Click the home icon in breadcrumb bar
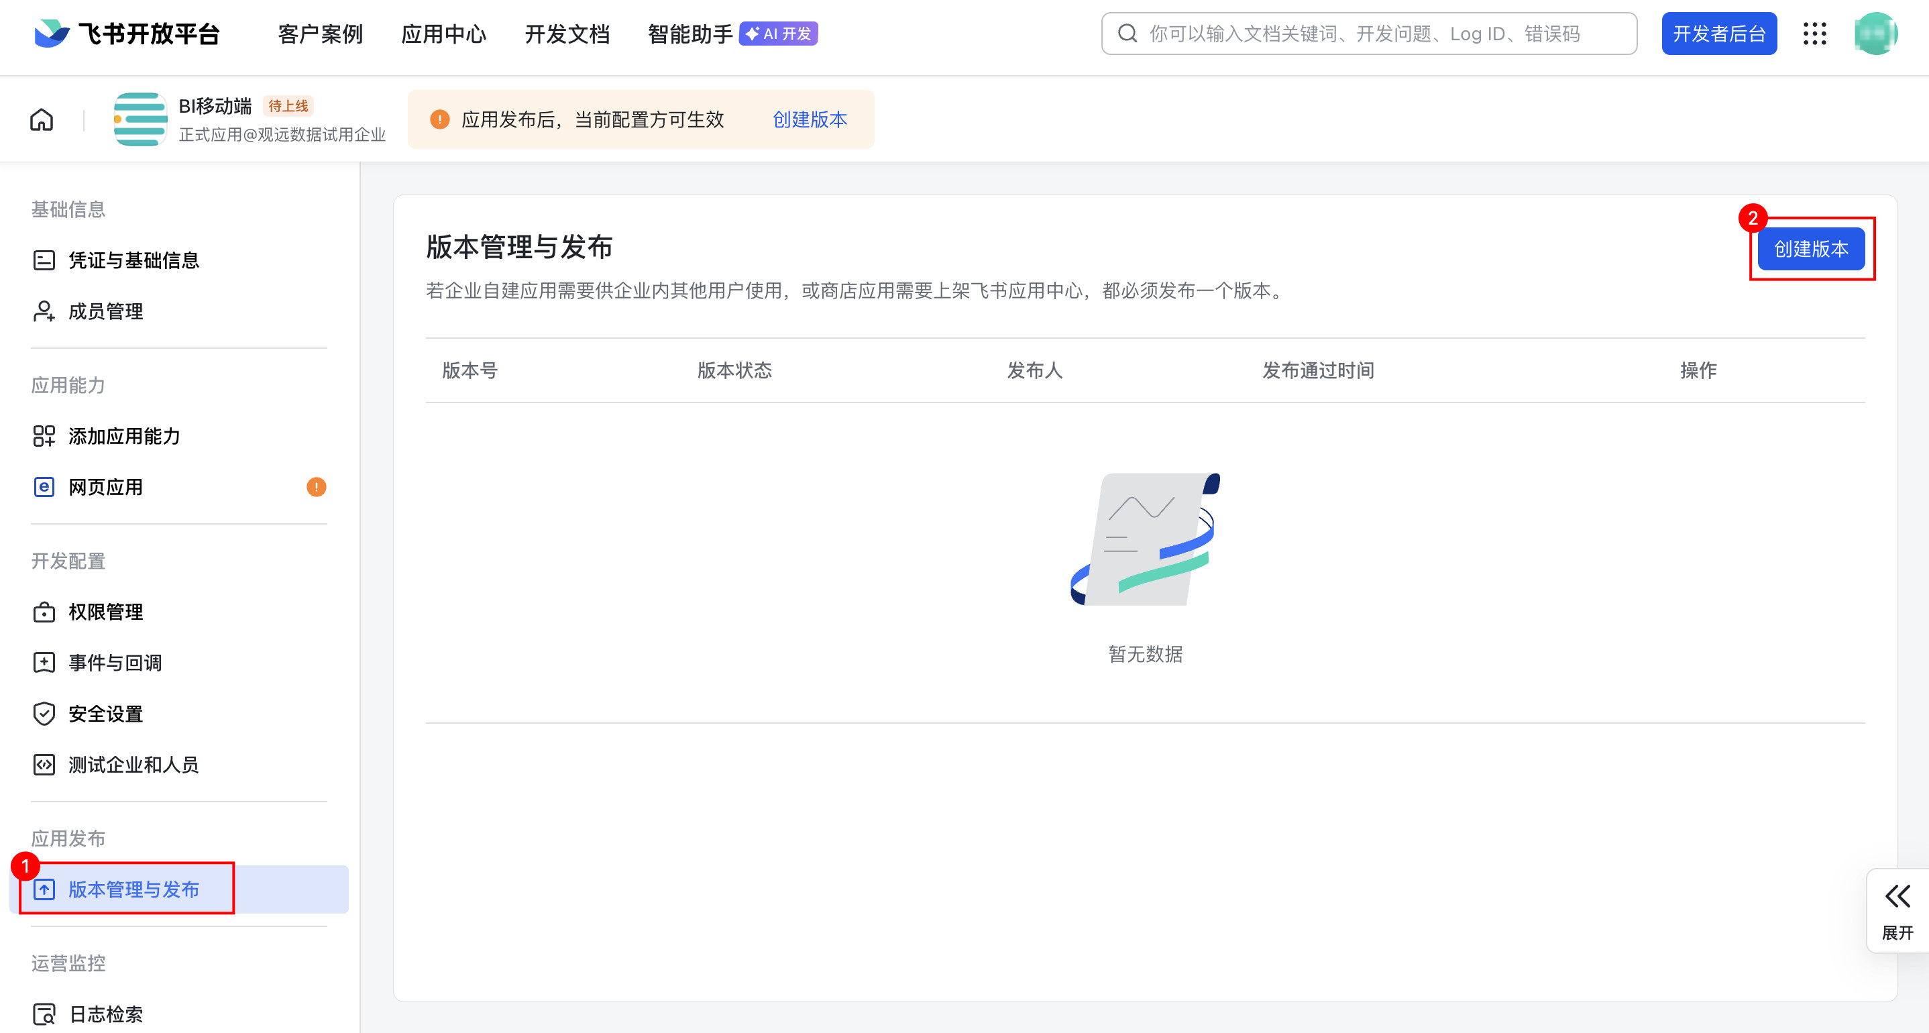Viewport: 1929px width, 1033px height. pos(42,120)
